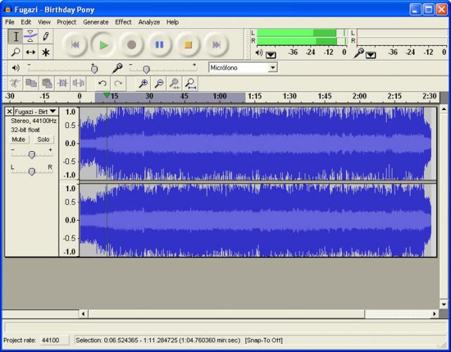Pause playback with the Pause button
Viewport: 451px width, 352px height.
[x=160, y=45]
